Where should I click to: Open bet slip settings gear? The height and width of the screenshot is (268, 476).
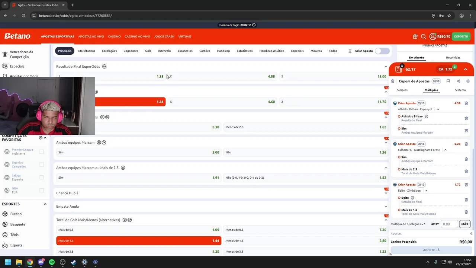tap(468, 81)
